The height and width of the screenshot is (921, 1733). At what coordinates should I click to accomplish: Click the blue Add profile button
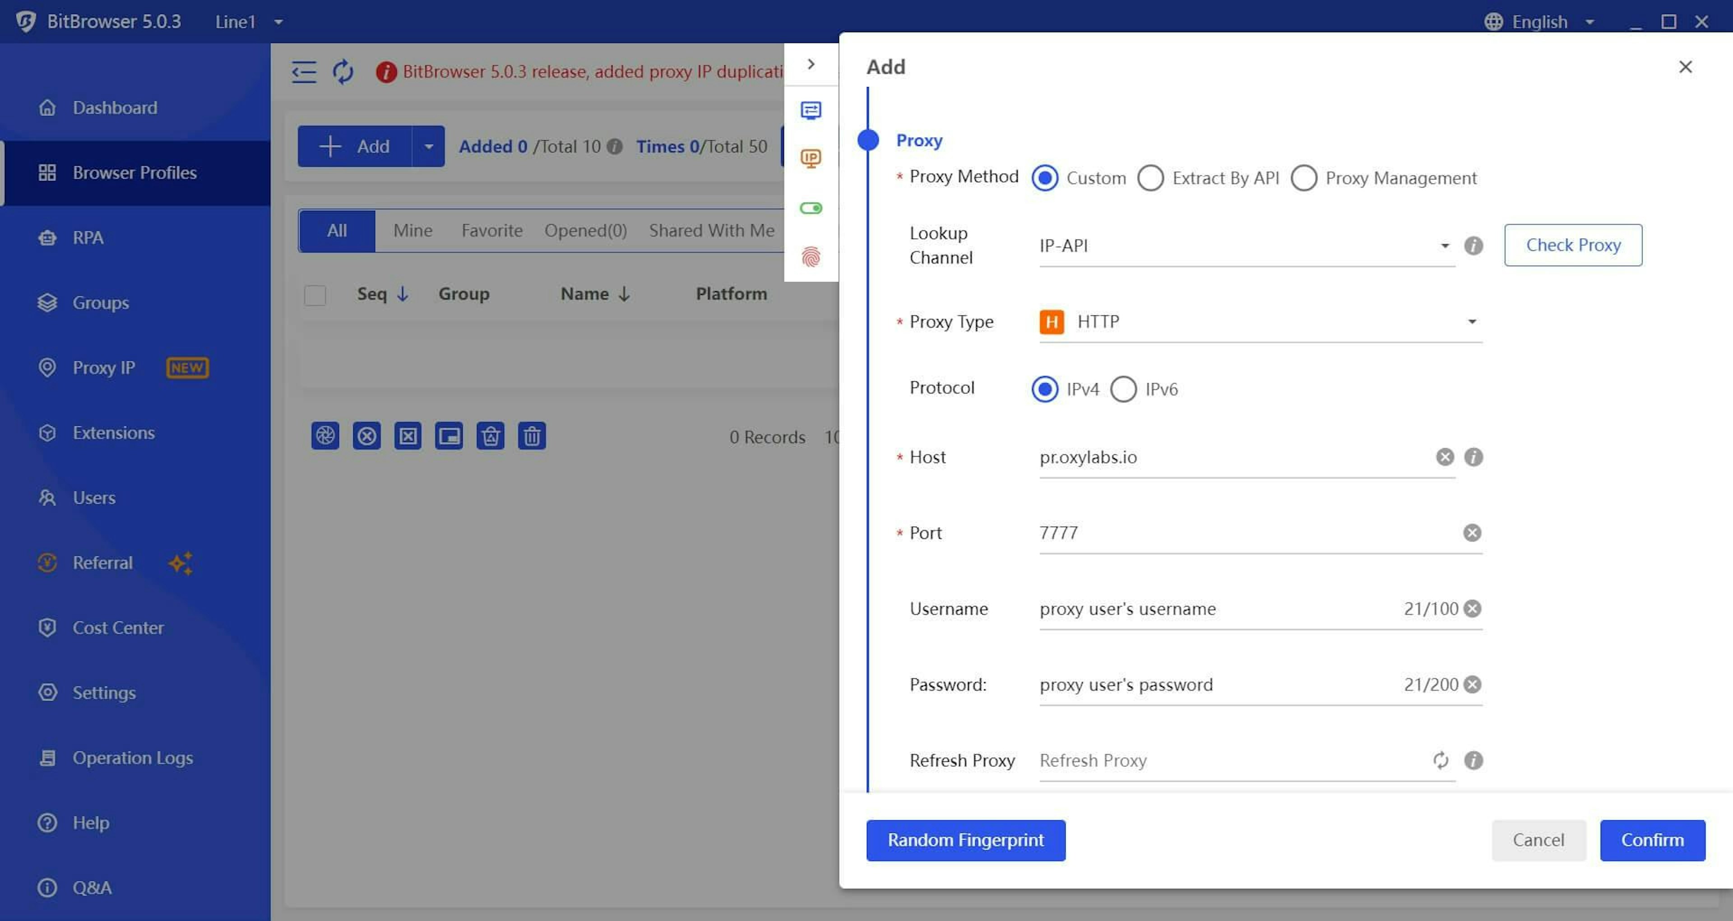point(355,146)
